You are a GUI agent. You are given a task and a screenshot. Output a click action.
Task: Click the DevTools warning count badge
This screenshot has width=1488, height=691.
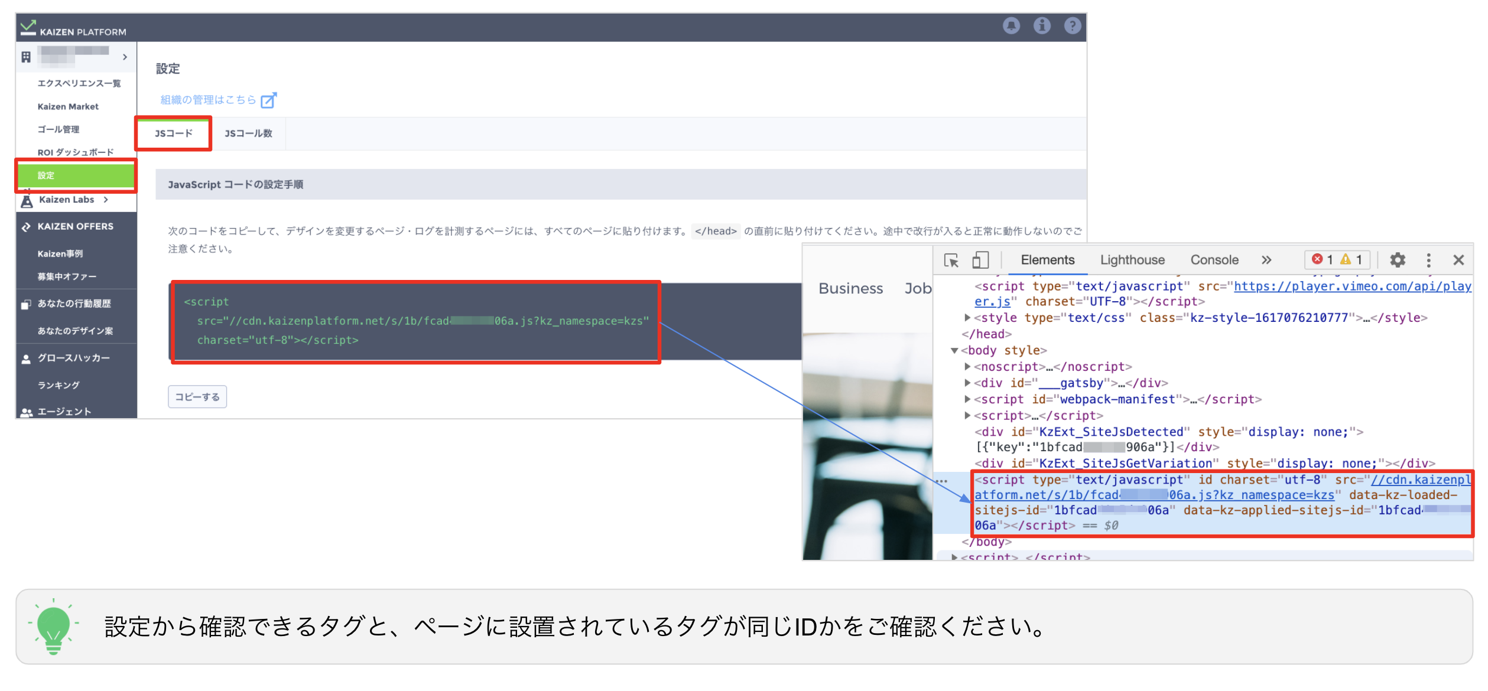(1351, 260)
